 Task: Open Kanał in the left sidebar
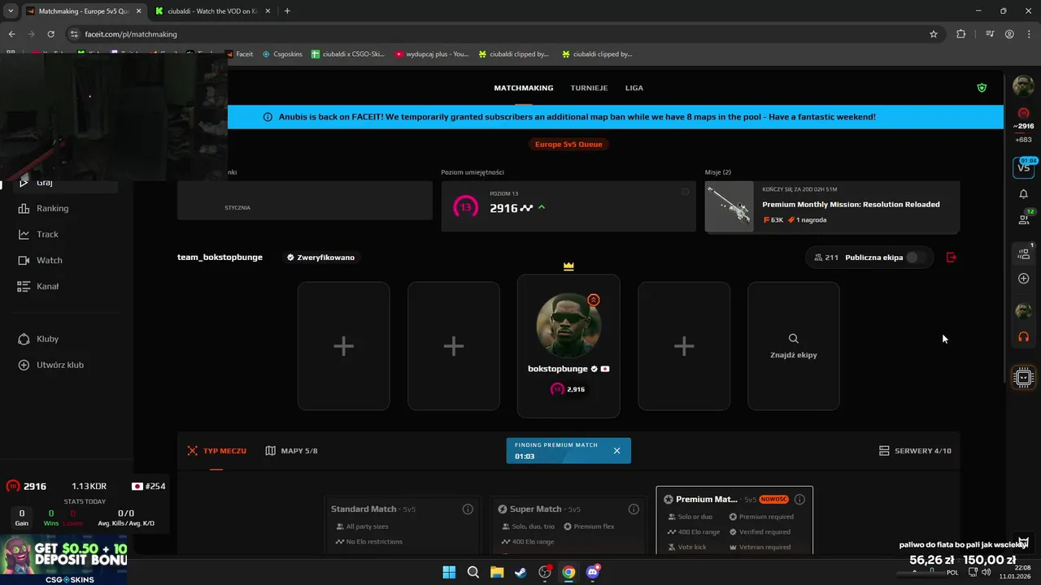coord(47,286)
